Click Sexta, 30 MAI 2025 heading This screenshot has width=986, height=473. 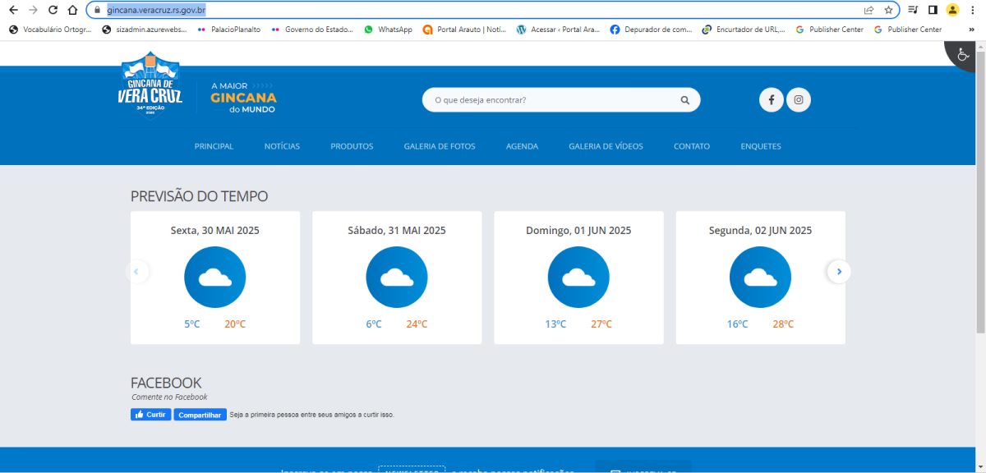coord(214,231)
